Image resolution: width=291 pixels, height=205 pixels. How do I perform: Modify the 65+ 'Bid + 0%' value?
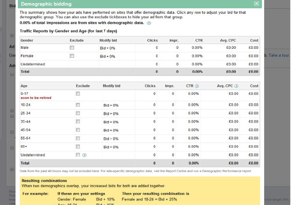tap(111, 147)
